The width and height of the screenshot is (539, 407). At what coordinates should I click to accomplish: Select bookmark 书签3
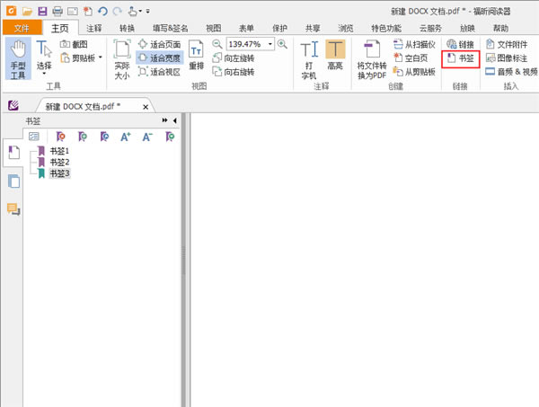point(59,173)
